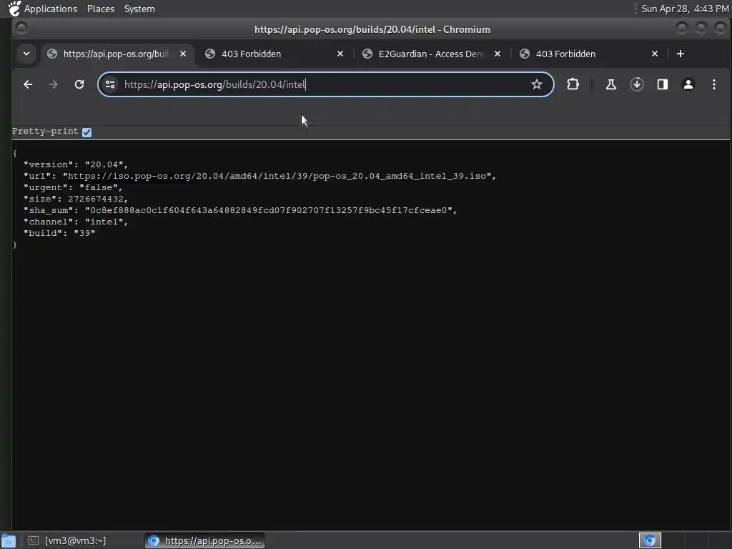Switch to the E2Guardian Access Denied tab
Screen dimensions: 732x549
click(x=430, y=54)
